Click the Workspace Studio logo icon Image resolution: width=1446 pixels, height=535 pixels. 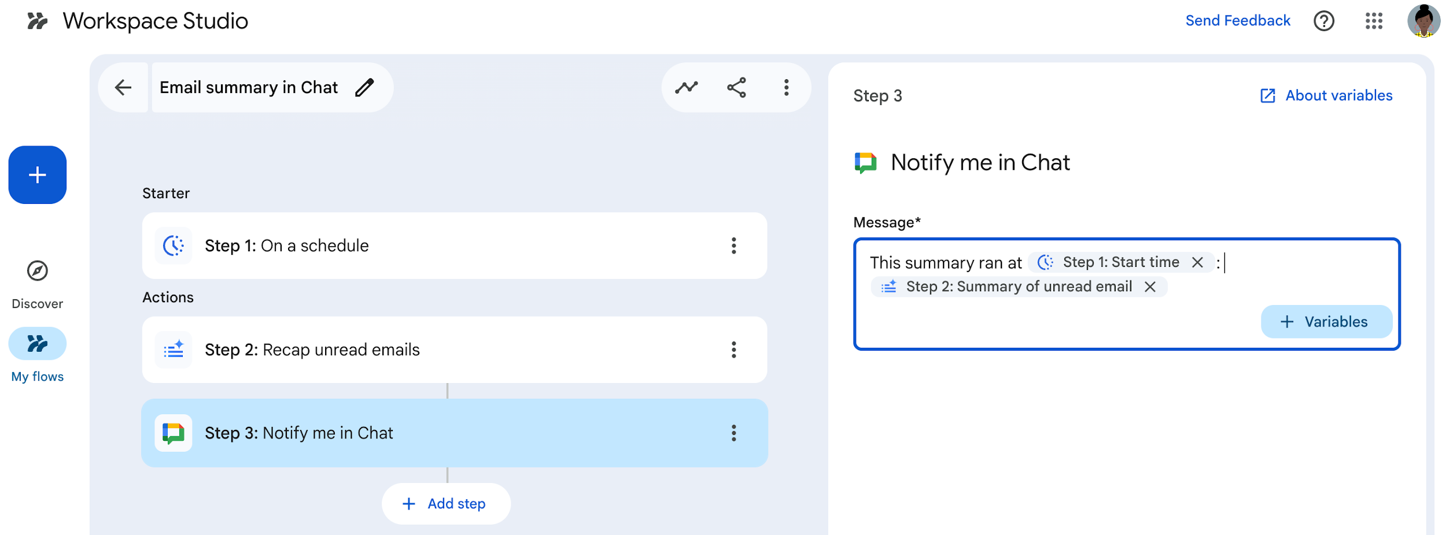[37, 21]
